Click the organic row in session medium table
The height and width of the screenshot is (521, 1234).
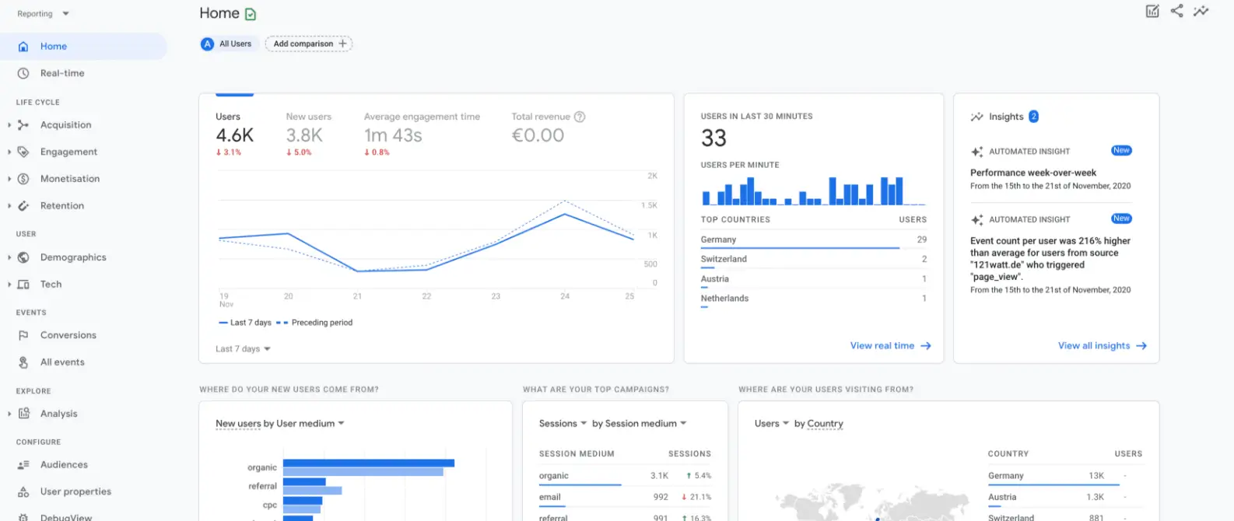coord(625,476)
